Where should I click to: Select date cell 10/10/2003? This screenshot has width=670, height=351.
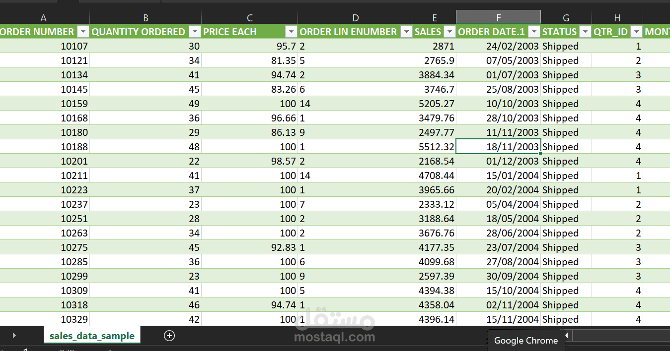click(x=498, y=104)
